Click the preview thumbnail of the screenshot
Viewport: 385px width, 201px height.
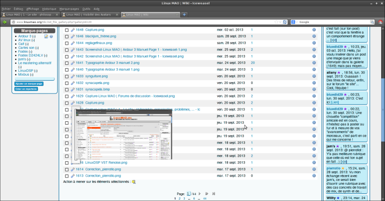pos(123,134)
